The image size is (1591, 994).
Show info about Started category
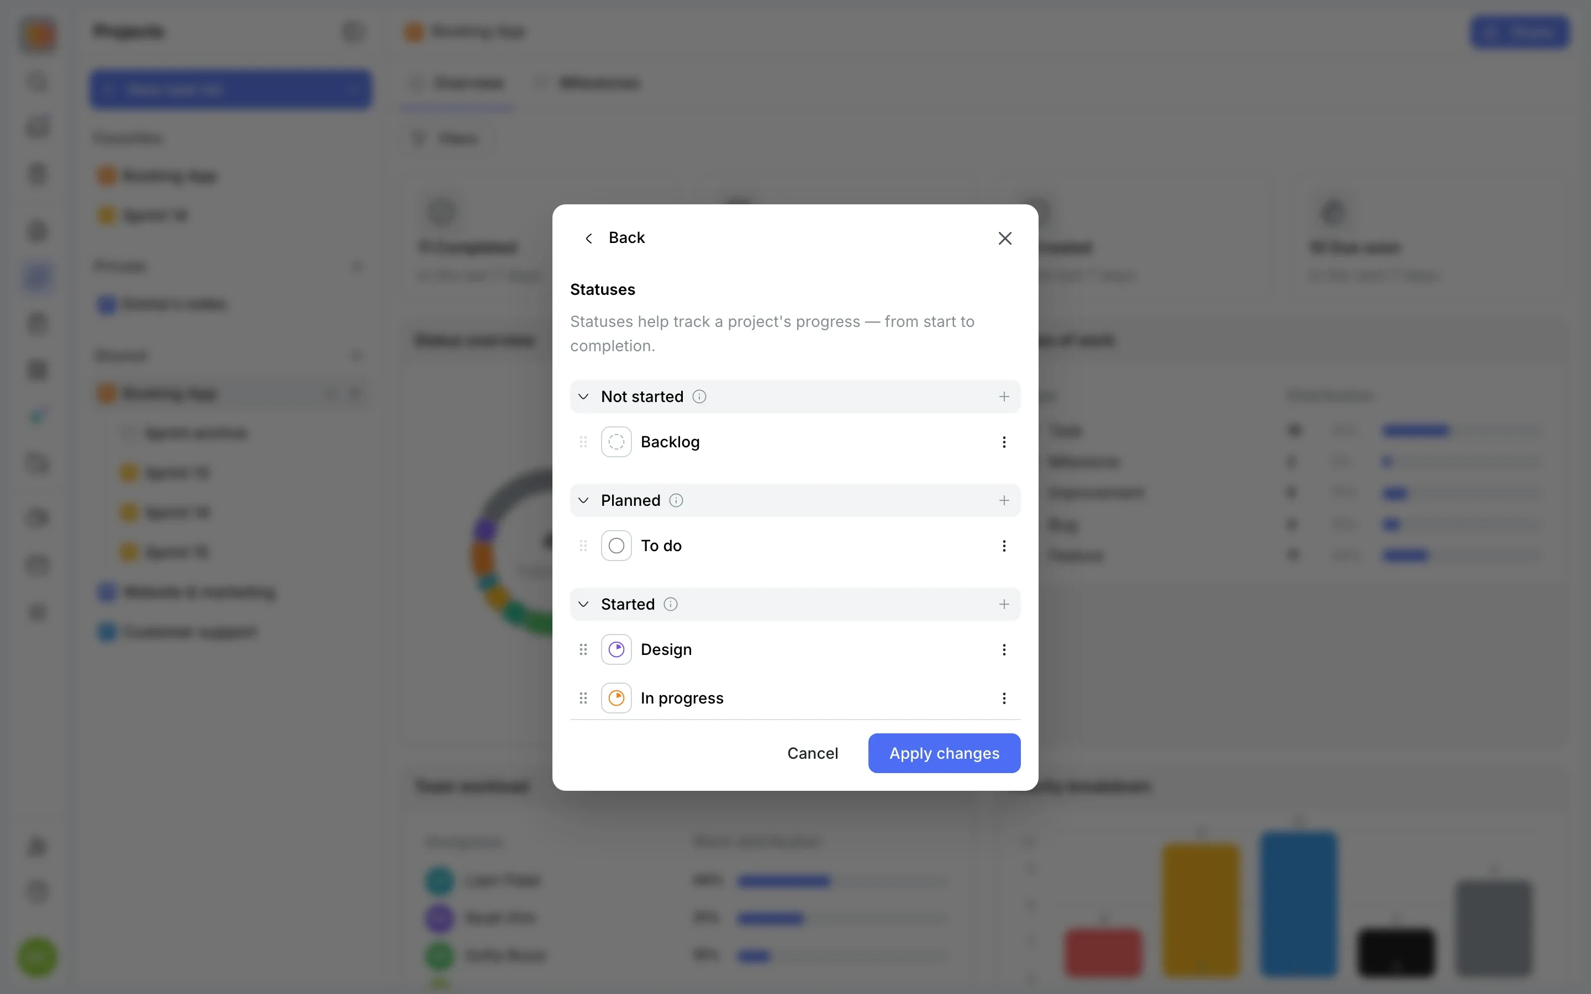tap(671, 604)
